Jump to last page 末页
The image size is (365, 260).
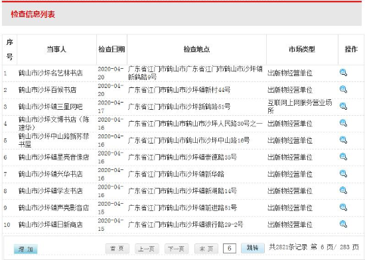[206, 249]
